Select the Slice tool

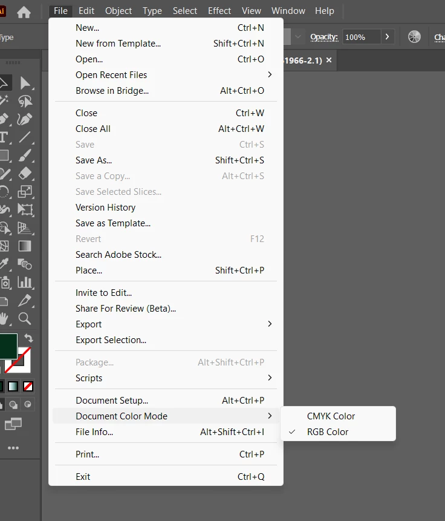click(x=25, y=300)
